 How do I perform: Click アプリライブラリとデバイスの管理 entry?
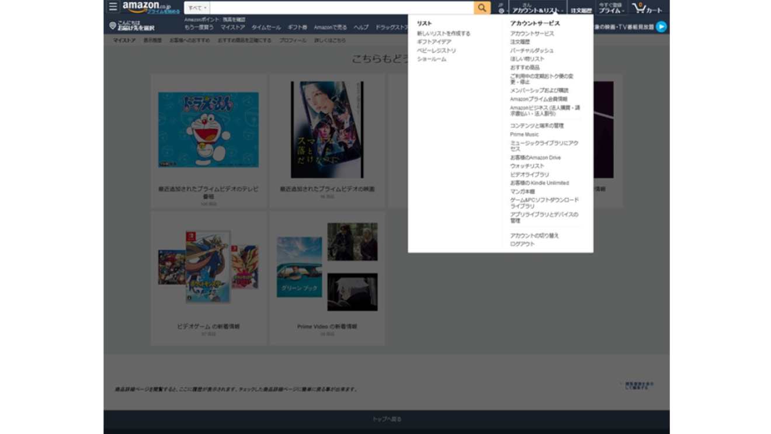click(x=544, y=217)
